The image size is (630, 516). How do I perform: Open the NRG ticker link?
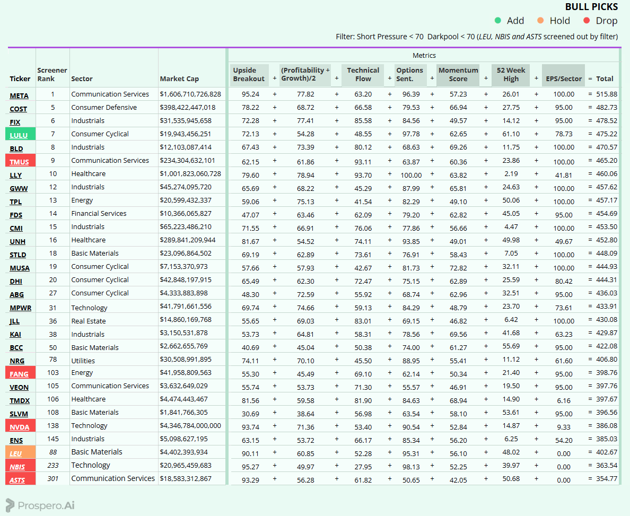tap(17, 361)
